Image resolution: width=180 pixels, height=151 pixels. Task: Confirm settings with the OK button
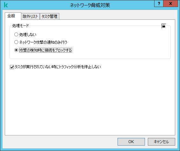(131, 142)
